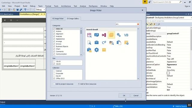Click the feedback icon beside Quick Launch

(x=150, y=2)
